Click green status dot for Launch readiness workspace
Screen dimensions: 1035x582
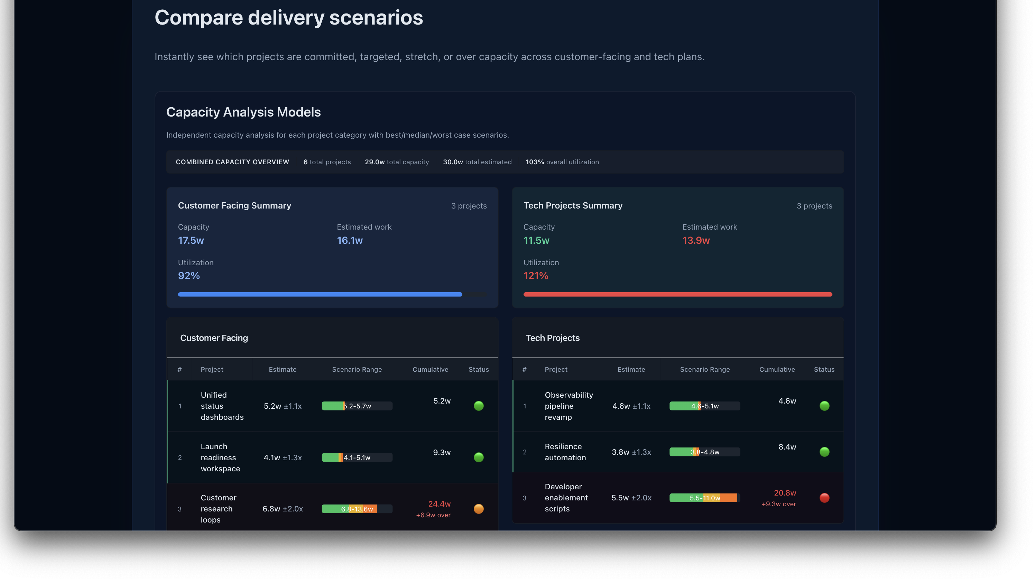479,457
